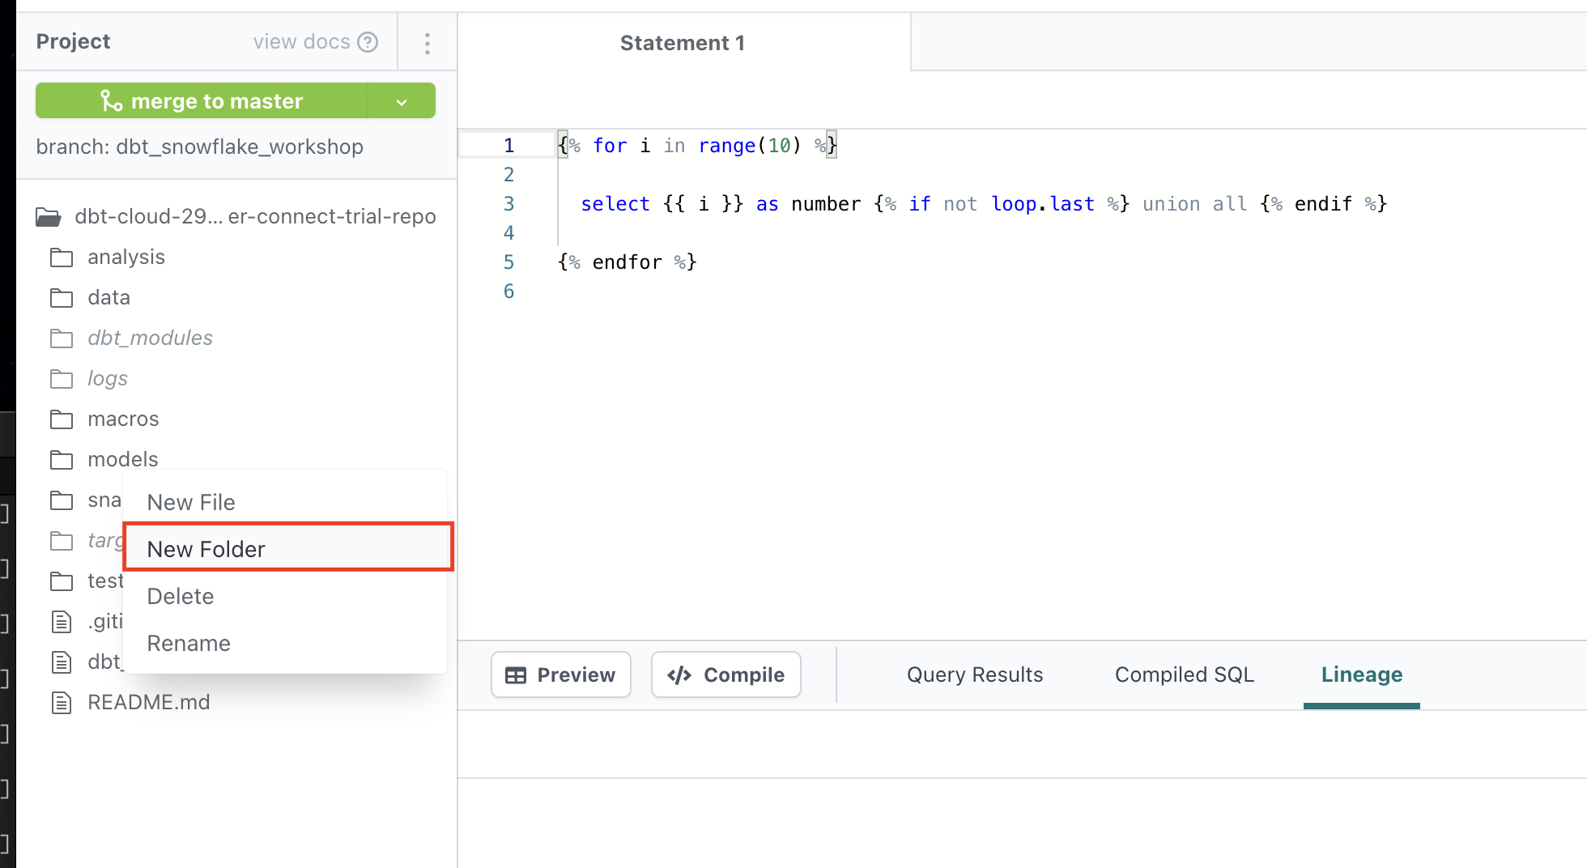Switch to the Compiled SQL tab
Screen dimensions: 1587x868
pyautogui.click(x=1184, y=674)
